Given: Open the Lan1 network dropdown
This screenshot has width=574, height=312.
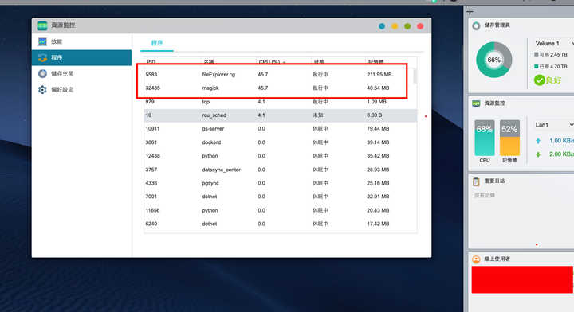Looking at the screenshot, I should click(x=553, y=125).
